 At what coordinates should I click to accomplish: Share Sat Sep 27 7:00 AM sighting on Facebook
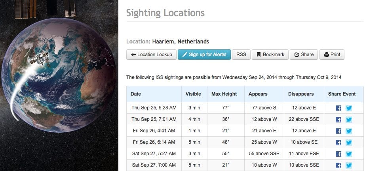[x=338, y=165]
